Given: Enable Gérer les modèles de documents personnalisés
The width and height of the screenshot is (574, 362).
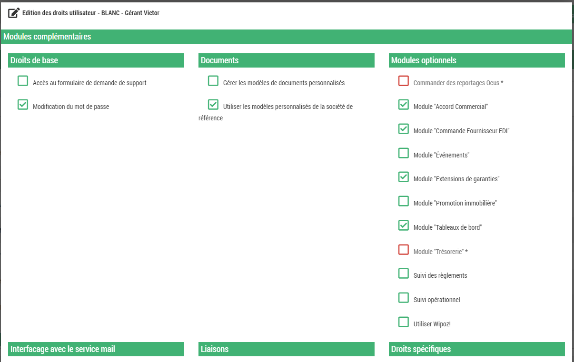Looking at the screenshot, I should click(213, 81).
